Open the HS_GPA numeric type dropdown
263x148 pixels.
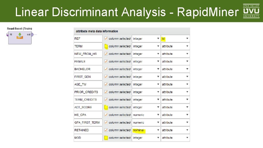pyautogui.click(x=146, y=115)
